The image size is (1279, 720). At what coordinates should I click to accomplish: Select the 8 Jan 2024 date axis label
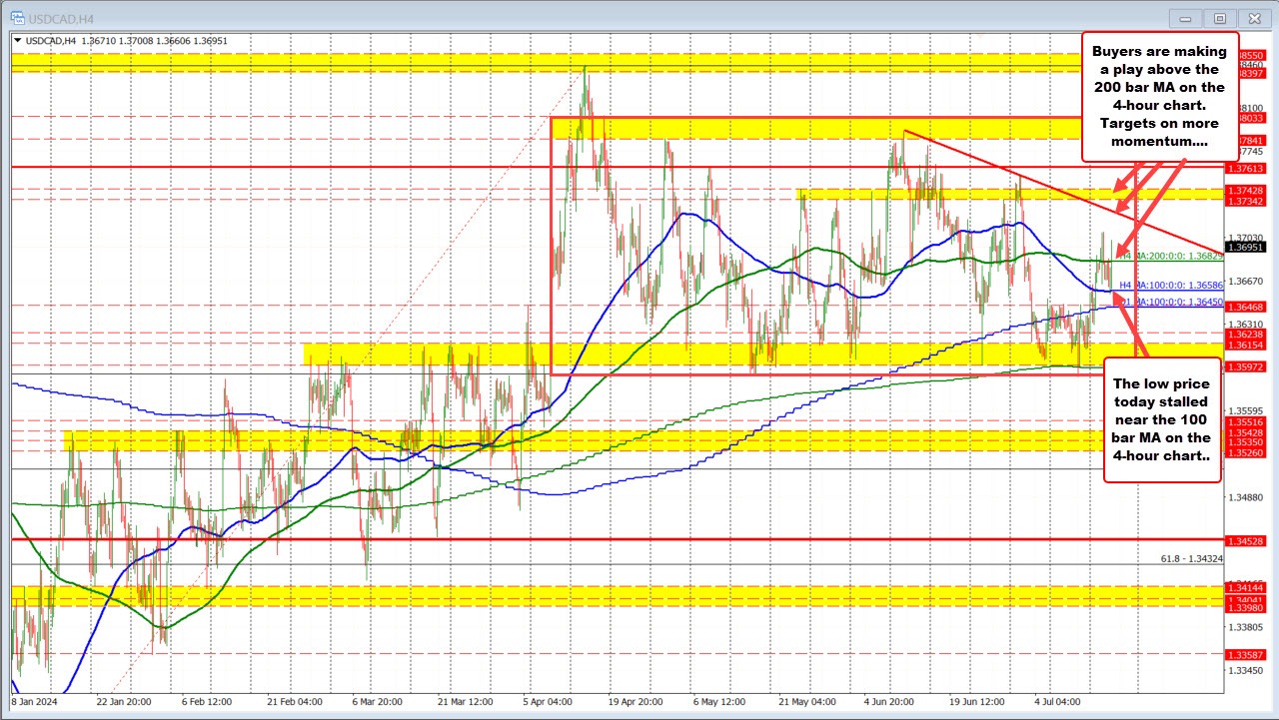click(x=33, y=702)
